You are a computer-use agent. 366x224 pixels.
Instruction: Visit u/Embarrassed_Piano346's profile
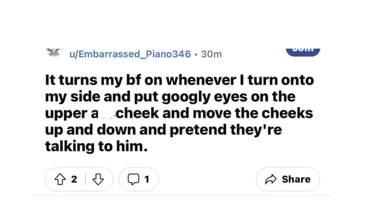coord(130,54)
